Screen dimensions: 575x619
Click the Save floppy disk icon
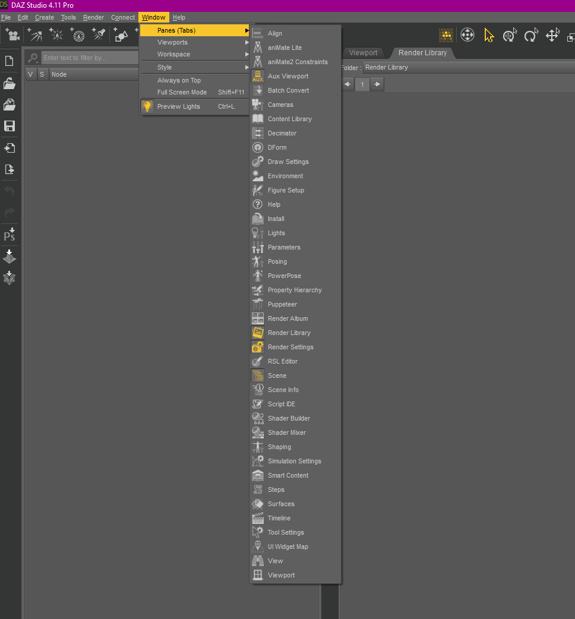10,126
